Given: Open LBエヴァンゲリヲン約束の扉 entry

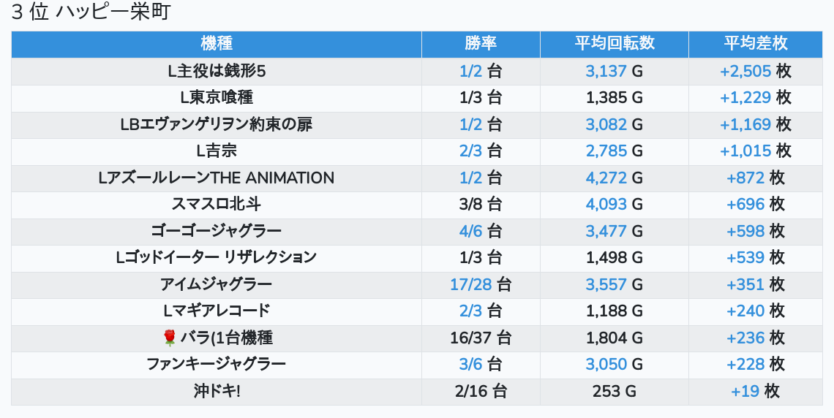Looking at the screenshot, I should 217,125.
